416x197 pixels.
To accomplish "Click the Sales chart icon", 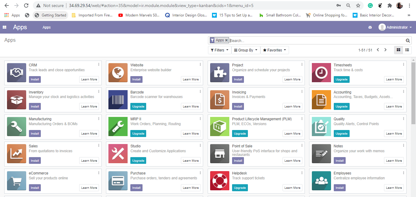I will [x=16, y=154].
